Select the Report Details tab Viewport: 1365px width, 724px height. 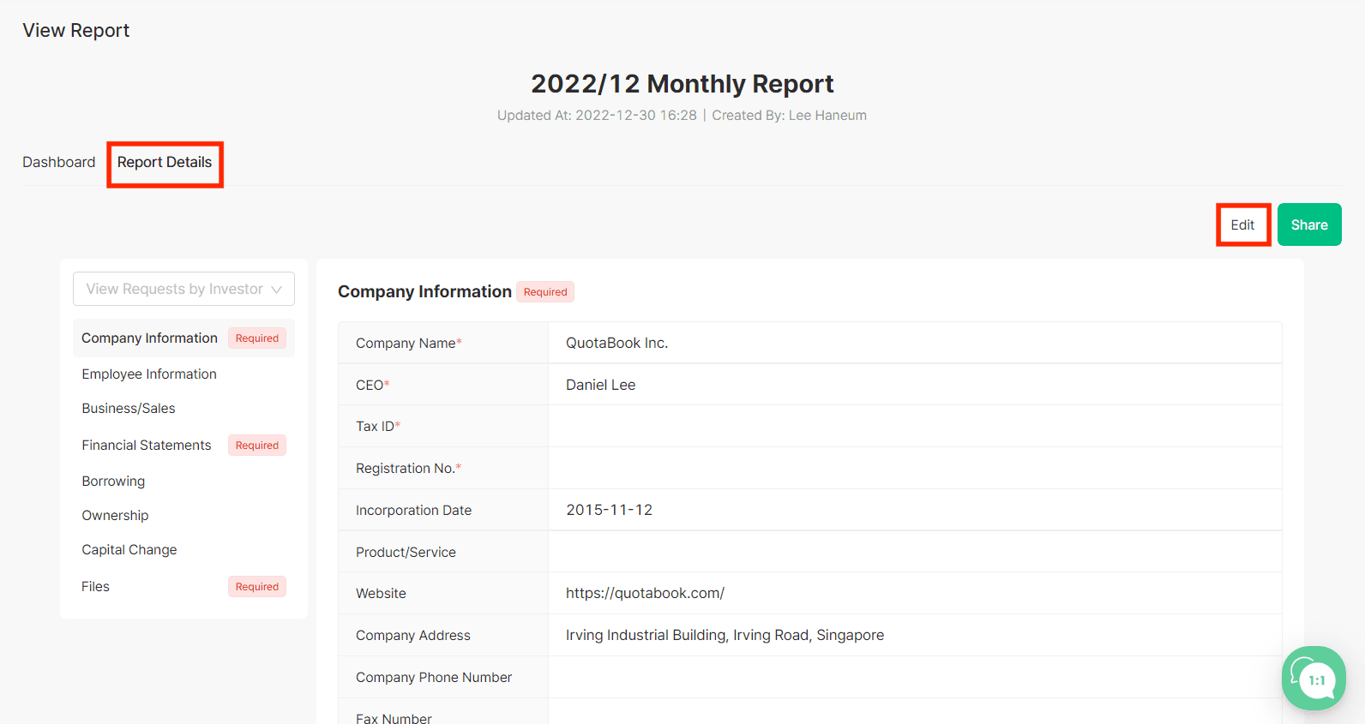(x=165, y=162)
